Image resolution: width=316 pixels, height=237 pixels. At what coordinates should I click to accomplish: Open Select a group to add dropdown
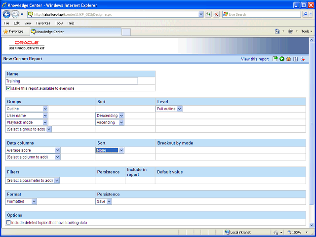click(x=29, y=129)
